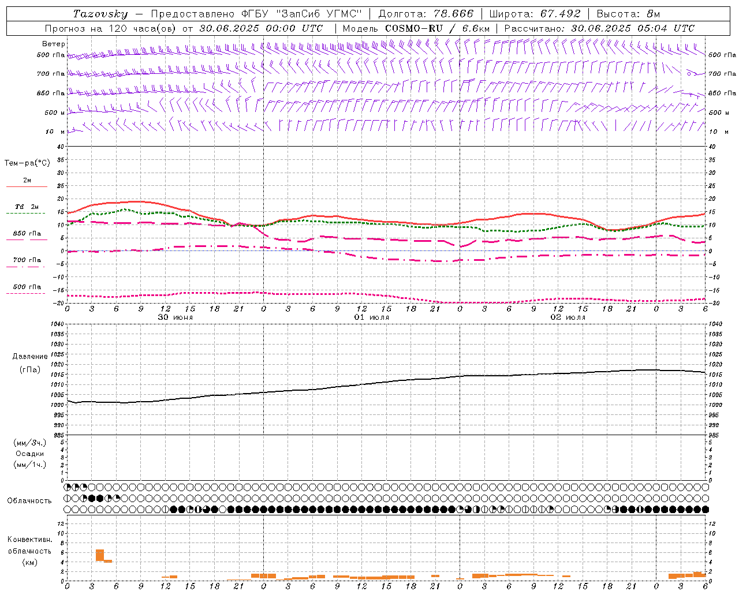Image resolution: width=739 pixels, height=591 pixels.
Task: Click the Tazovsky station title
Action: click(x=100, y=14)
